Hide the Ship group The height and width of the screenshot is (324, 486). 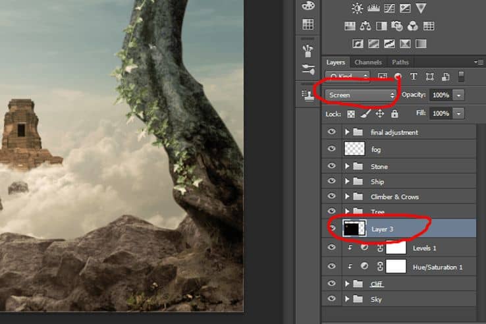332,181
